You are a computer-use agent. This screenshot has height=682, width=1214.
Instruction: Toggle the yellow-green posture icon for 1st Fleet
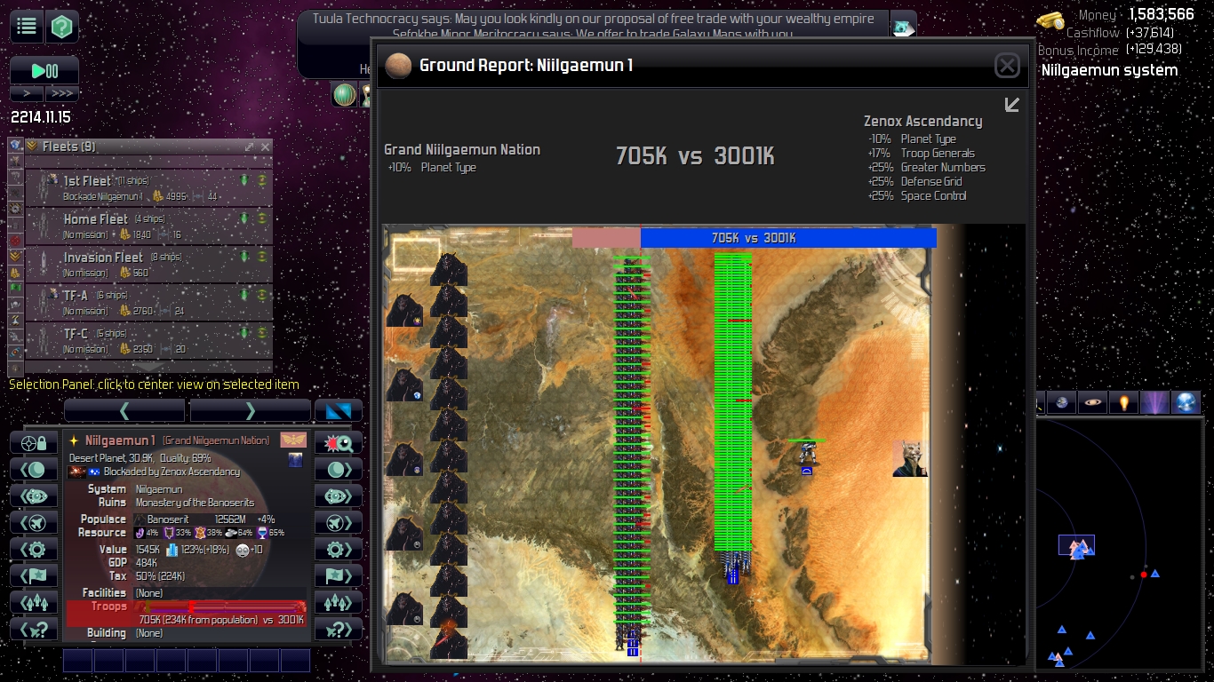pos(262,180)
